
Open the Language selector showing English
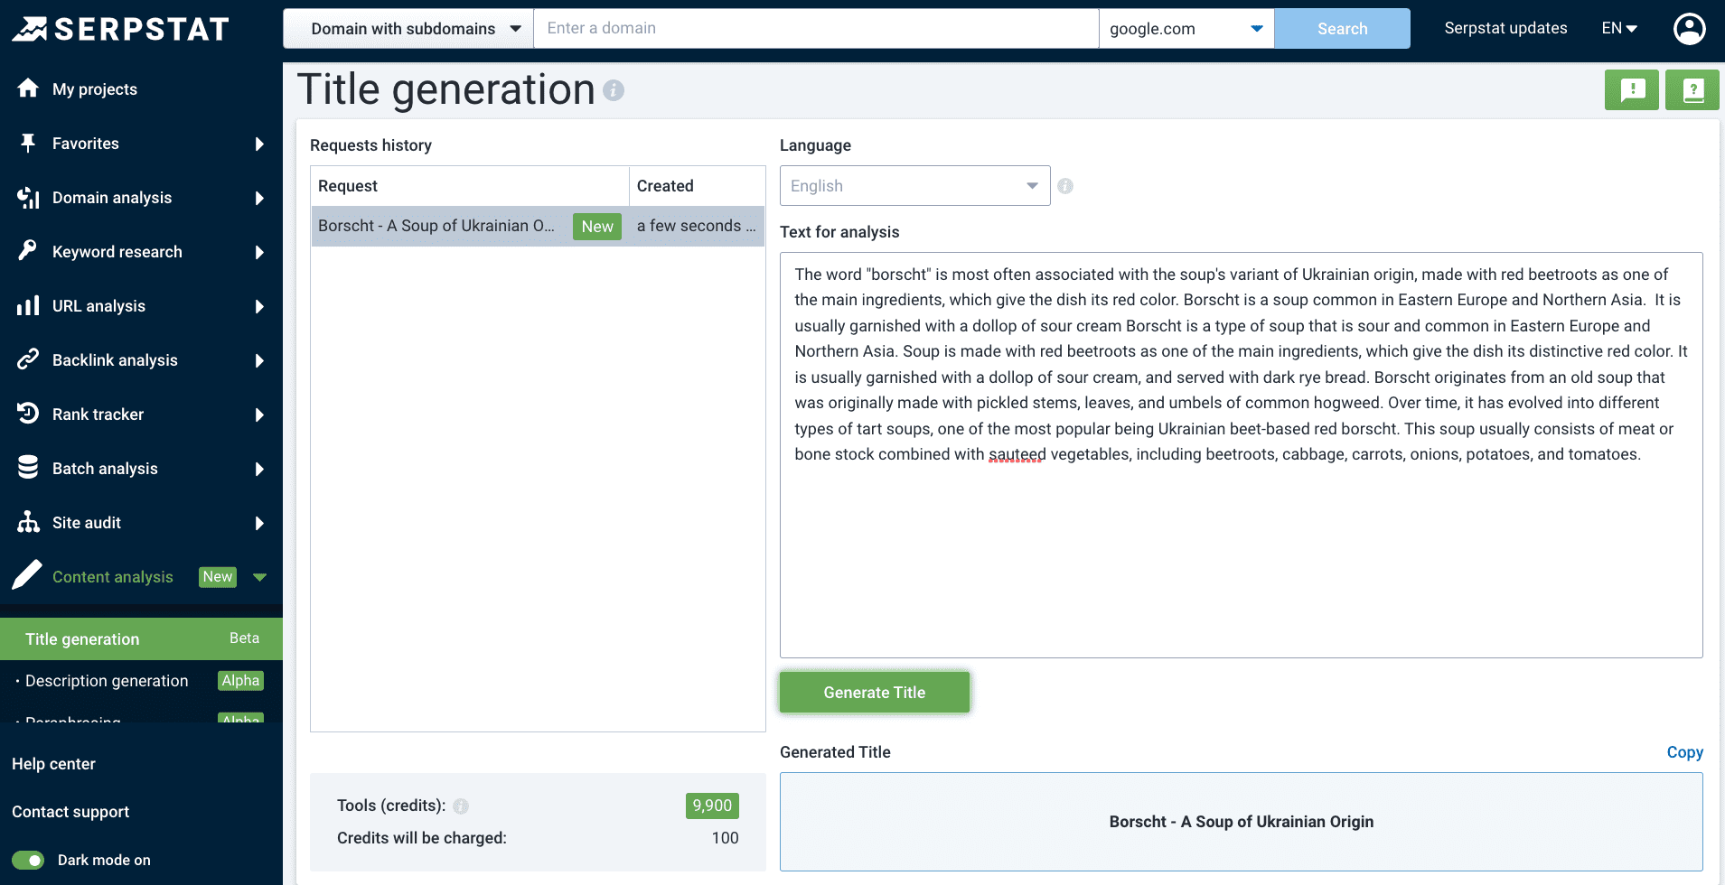(x=914, y=185)
